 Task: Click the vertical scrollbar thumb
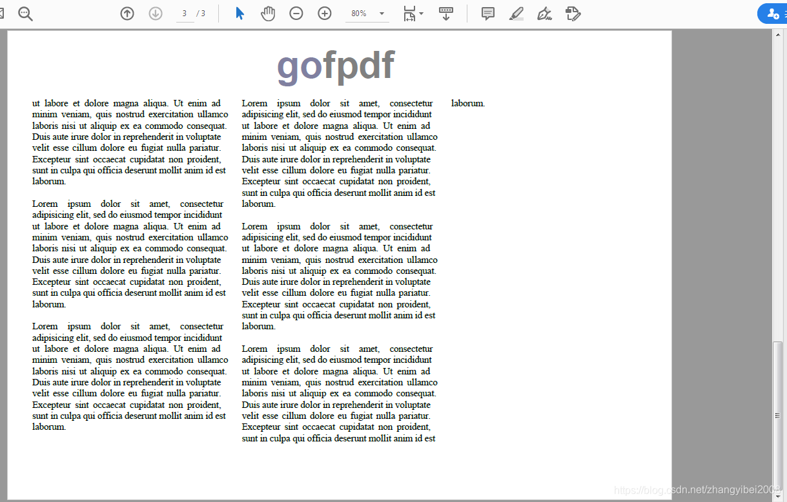778,416
